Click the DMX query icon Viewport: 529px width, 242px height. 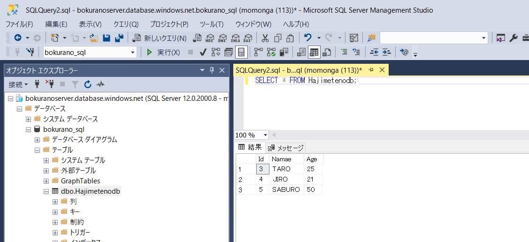[222, 38]
